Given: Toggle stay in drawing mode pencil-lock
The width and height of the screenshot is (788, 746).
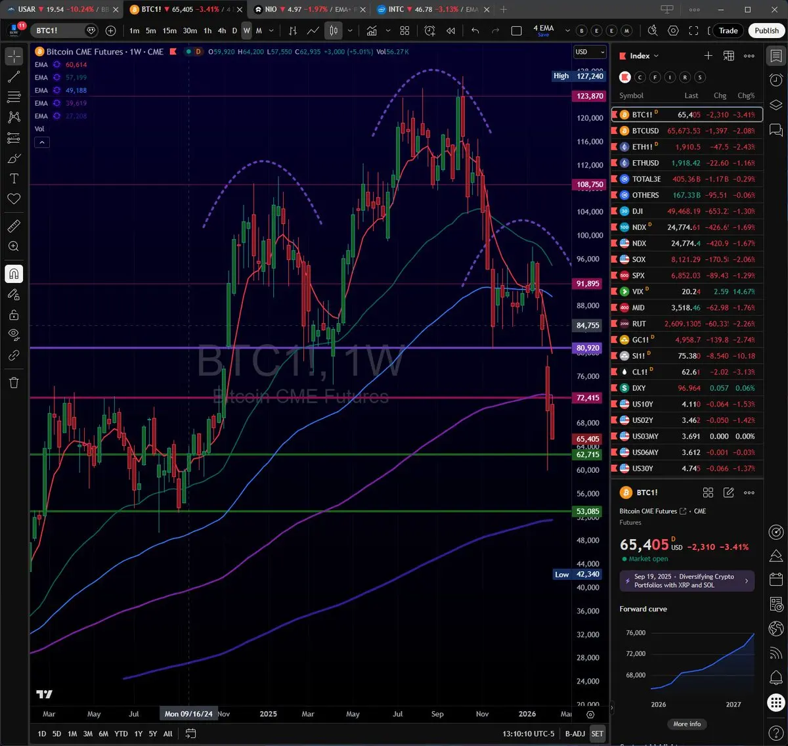Looking at the screenshot, I should [x=14, y=294].
